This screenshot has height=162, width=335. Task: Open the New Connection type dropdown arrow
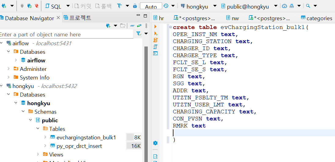pos(12,6)
